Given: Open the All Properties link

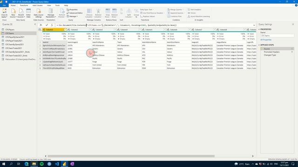Looking at the screenshot, I should pyautogui.click(x=266, y=40).
